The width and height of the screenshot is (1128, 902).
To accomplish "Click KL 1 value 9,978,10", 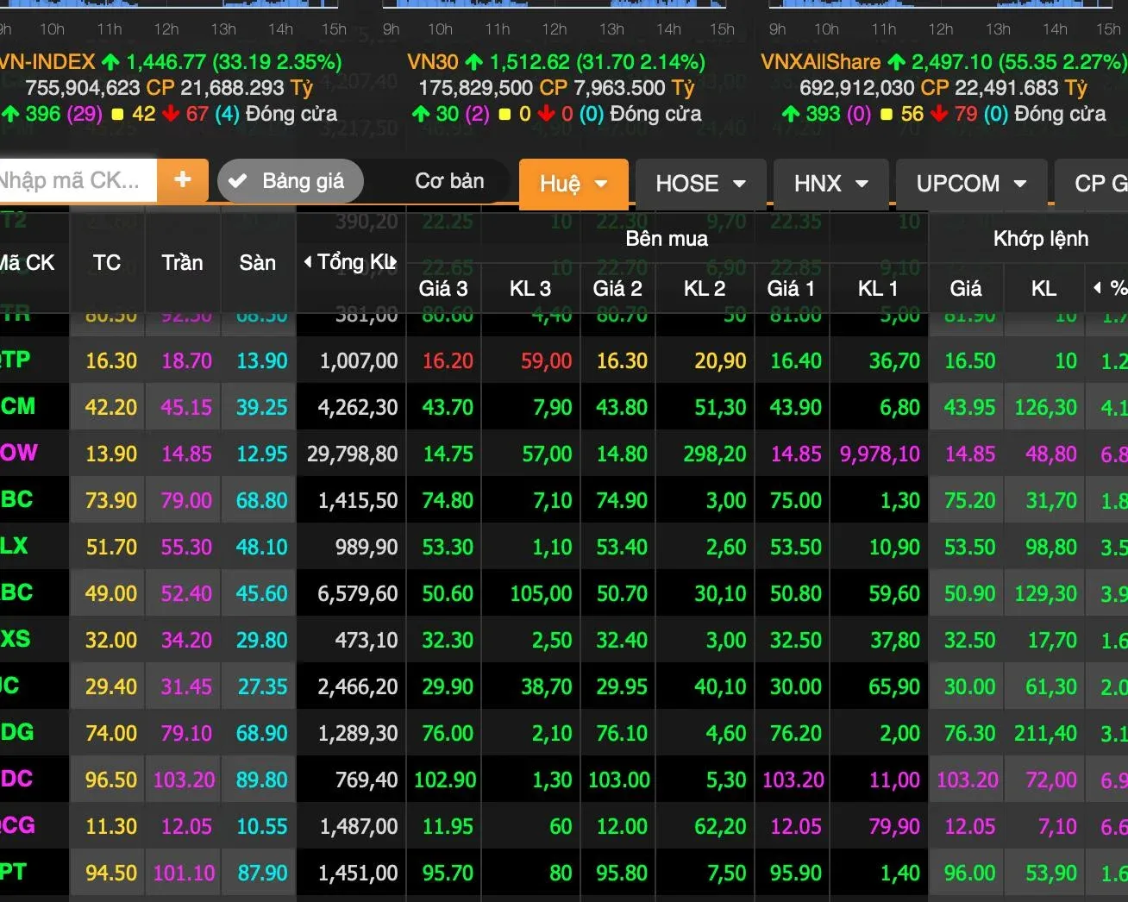I will click(x=880, y=454).
